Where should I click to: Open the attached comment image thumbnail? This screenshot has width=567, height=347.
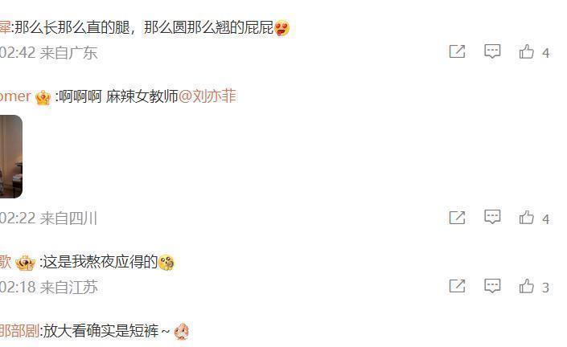point(10,157)
